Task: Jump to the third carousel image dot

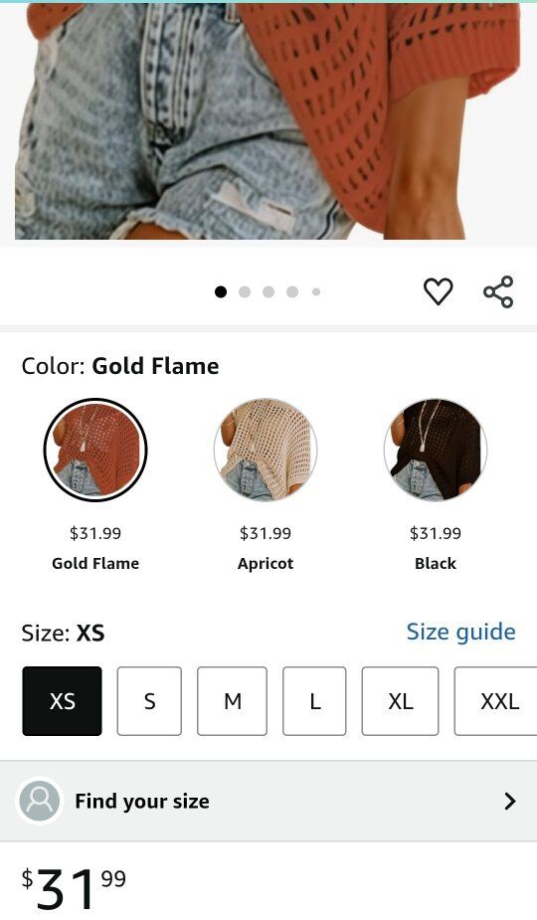Action: click(268, 291)
